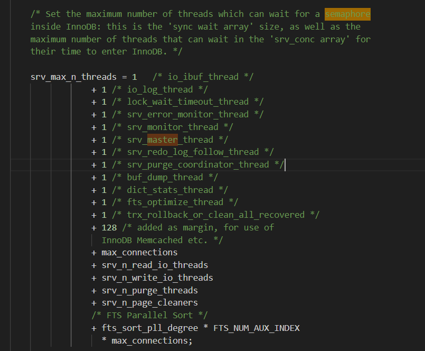425x351 pixels.
Task: Click the srv_n_write_io_threads identifier
Action: [x=157, y=278]
